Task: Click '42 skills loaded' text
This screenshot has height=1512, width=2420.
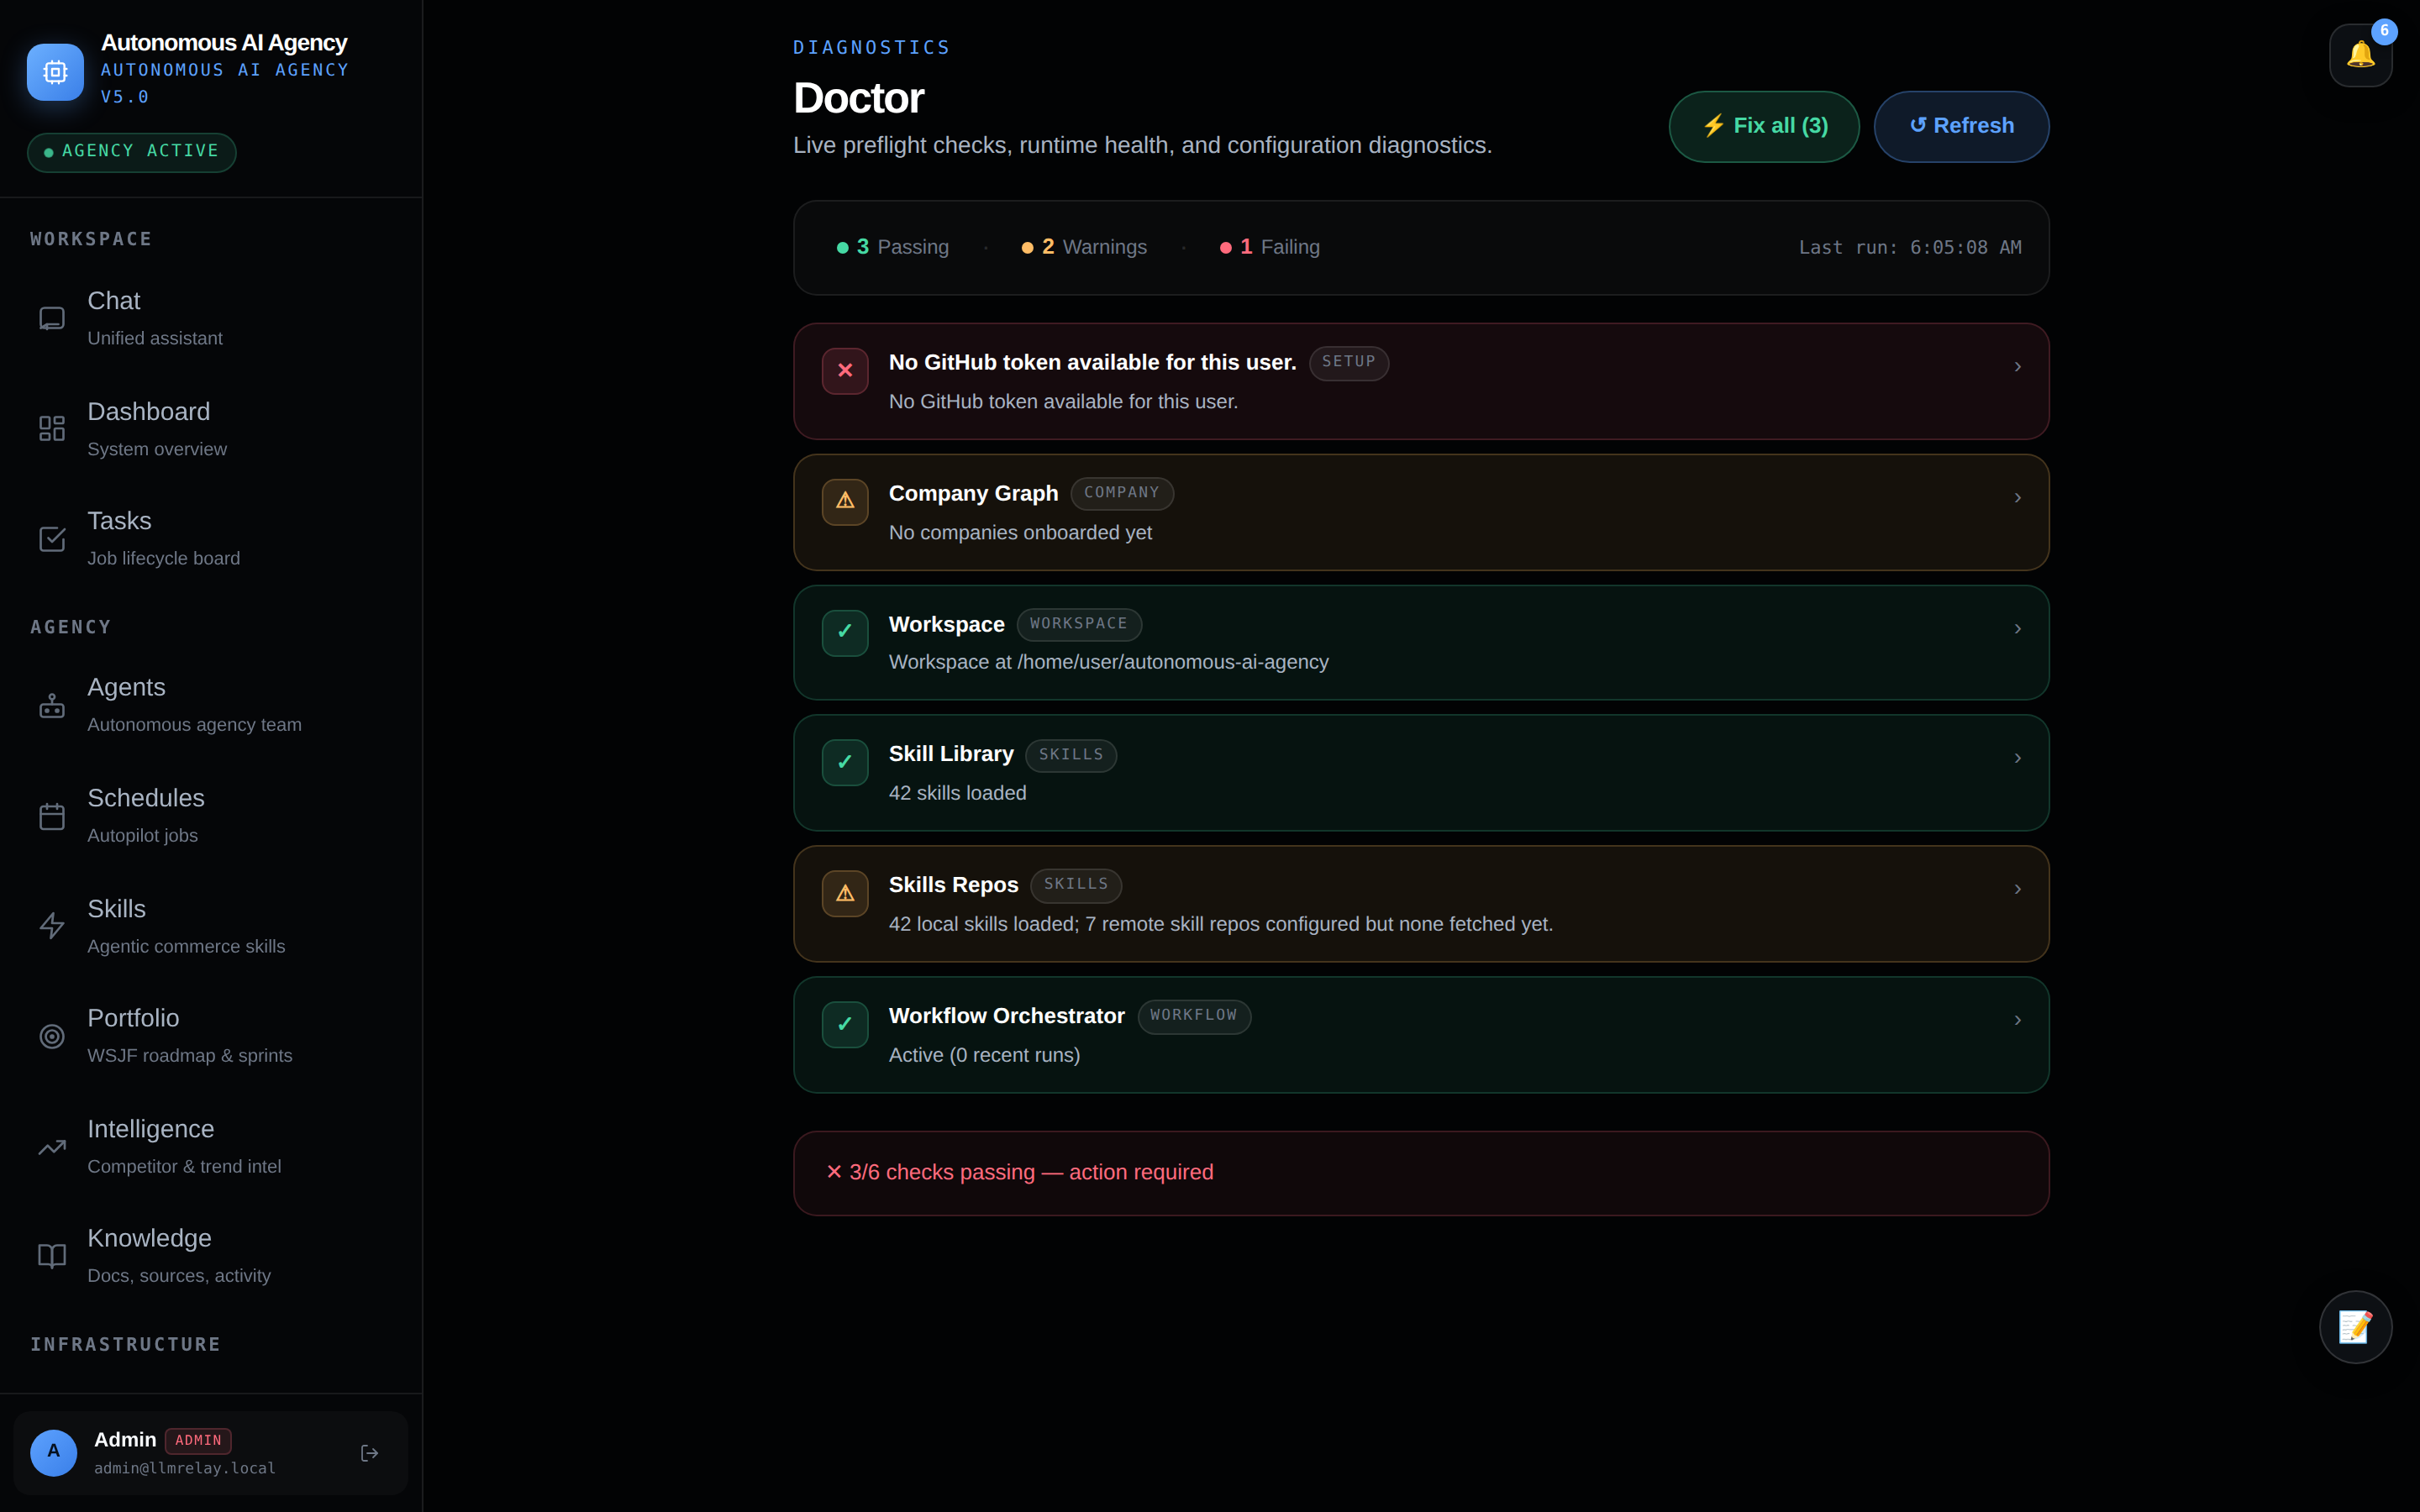Action: pos(957,794)
